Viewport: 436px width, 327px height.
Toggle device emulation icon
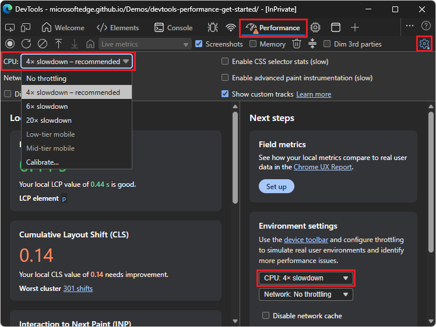pyautogui.click(x=26, y=27)
